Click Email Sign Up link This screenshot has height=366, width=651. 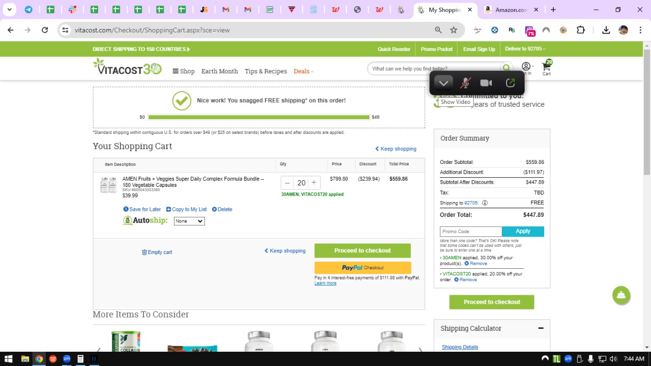click(x=479, y=49)
